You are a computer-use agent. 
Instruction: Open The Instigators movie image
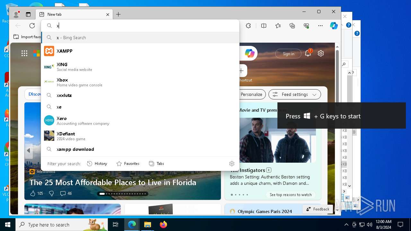(x=277, y=140)
